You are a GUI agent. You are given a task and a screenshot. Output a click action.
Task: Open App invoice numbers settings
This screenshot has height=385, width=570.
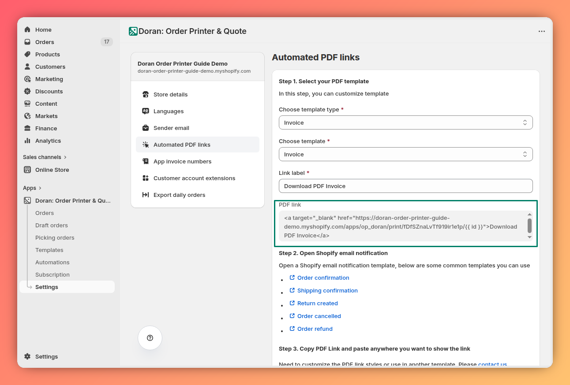coord(197,161)
